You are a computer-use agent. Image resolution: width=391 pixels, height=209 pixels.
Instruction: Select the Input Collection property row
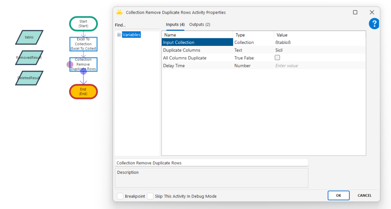(197, 42)
